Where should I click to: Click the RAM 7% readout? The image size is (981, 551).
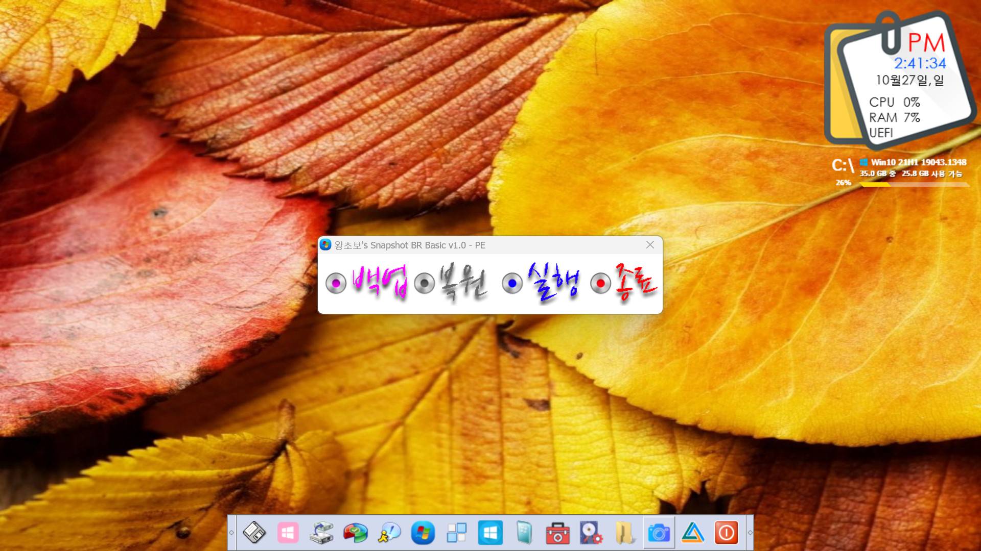[x=895, y=117]
